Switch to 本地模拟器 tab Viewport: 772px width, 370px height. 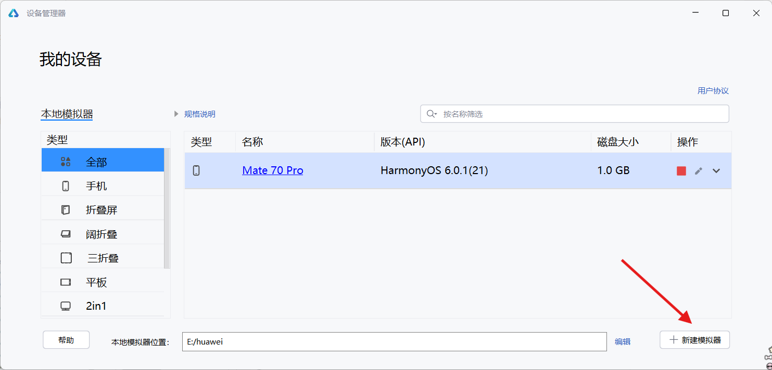pos(67,114)
